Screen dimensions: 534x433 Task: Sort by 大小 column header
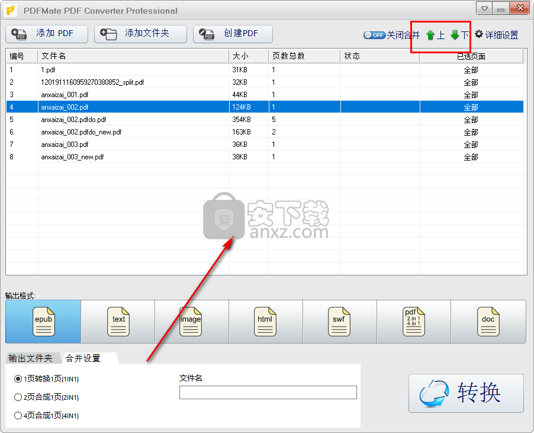pos(249,56)
